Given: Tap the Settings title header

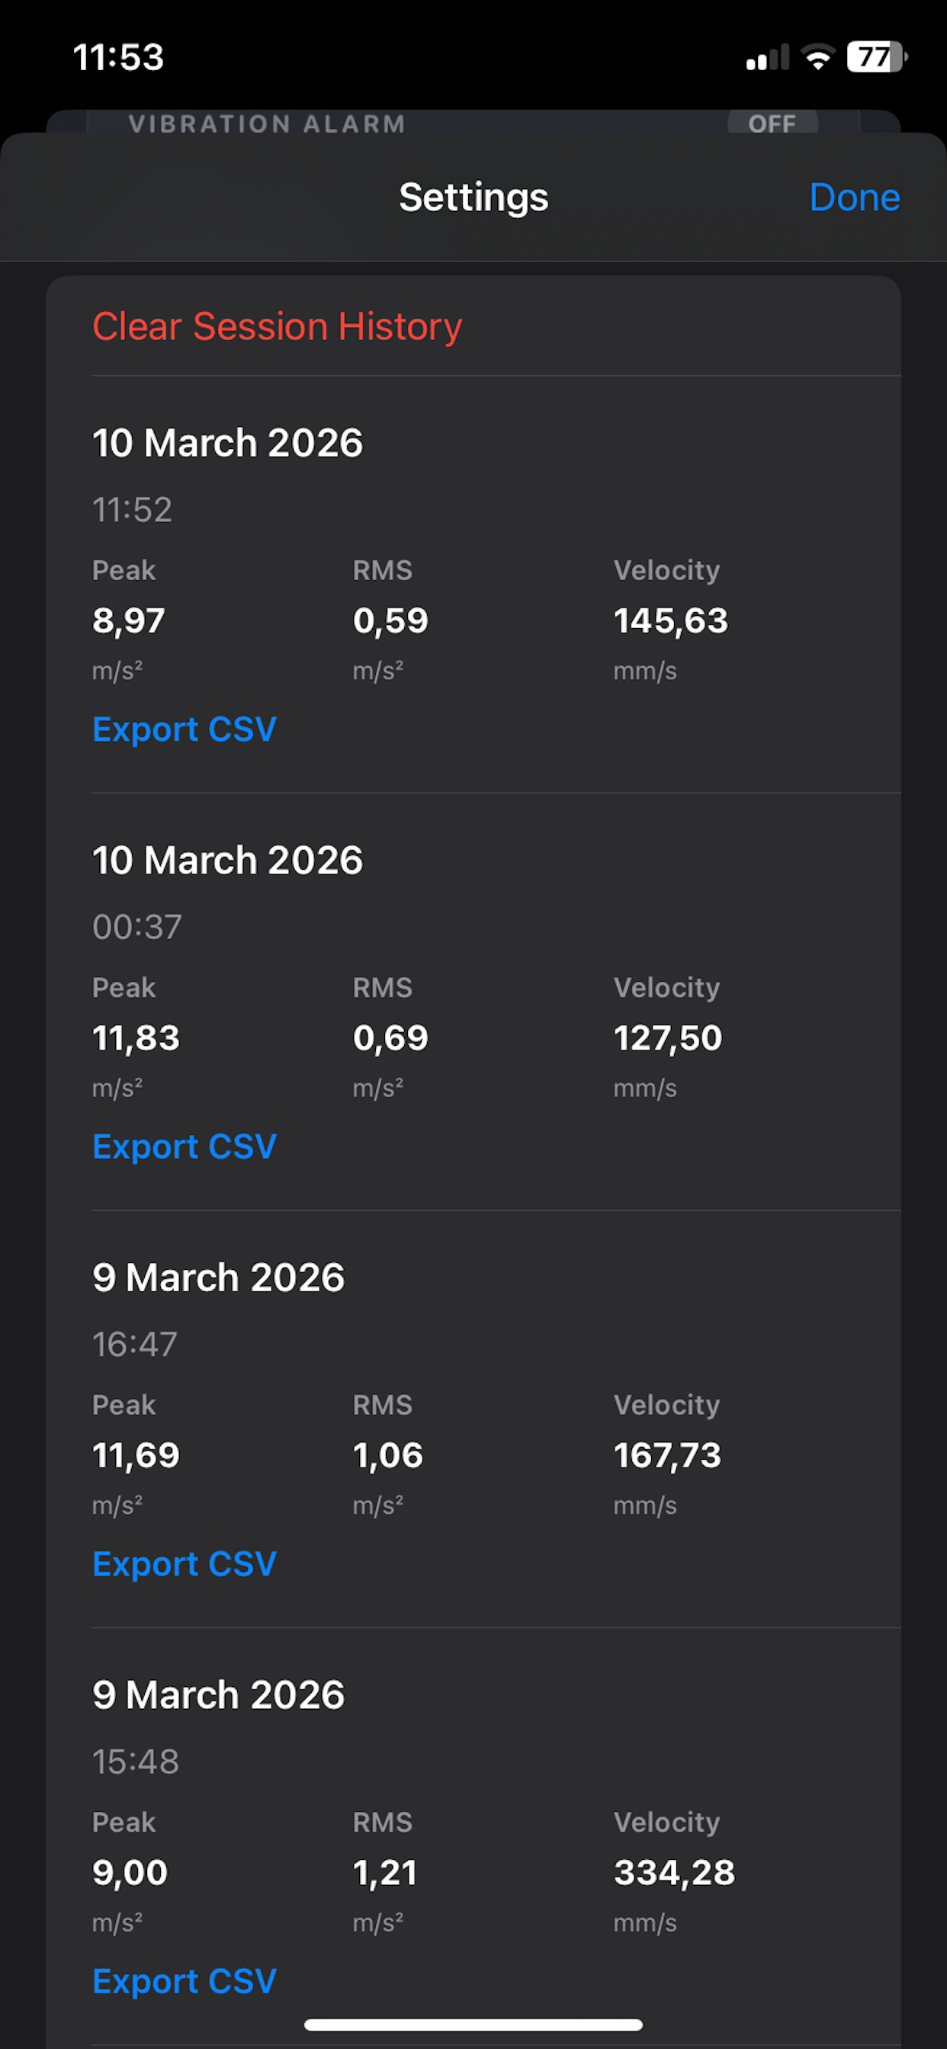Looking at the screenshot, I should pyautogui.click(x=474, y=197).
